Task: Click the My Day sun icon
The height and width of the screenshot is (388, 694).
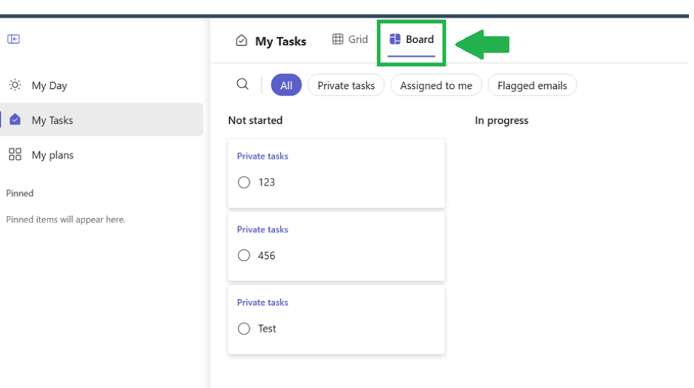Action: [x=15, y=85]
